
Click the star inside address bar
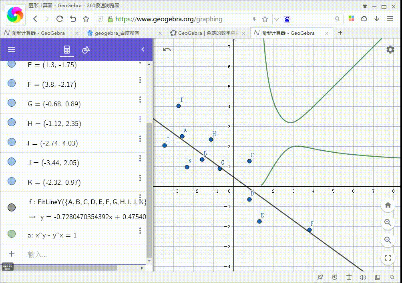click(265, 19)
